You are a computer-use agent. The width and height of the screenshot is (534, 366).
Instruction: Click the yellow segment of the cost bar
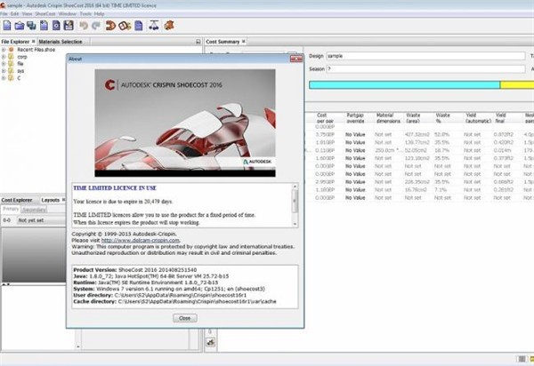click(x=517, y=85)
